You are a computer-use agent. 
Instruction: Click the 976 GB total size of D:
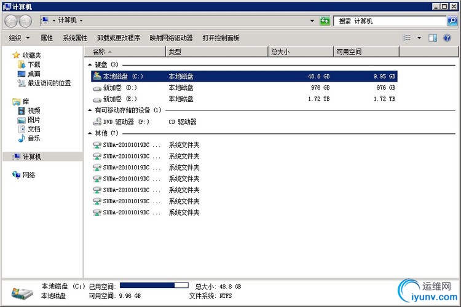pos(320,88)
